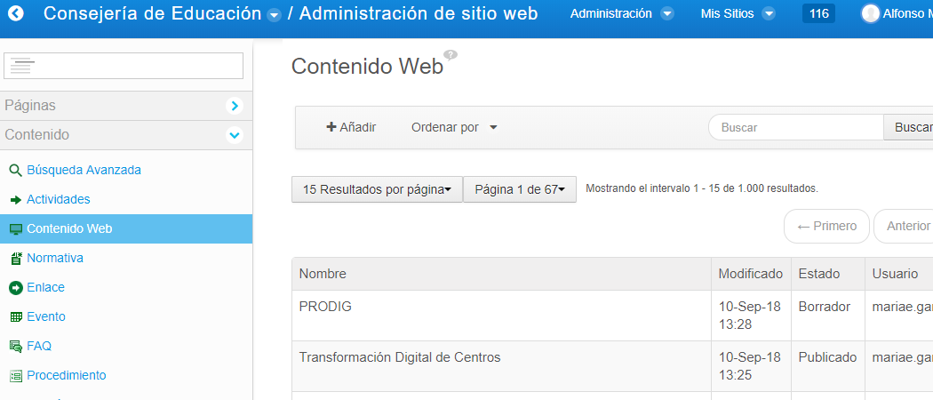Open FAQ in sidebar

[39, 346]
